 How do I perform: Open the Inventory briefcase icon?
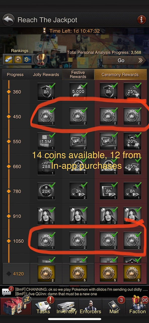[67, 305]
